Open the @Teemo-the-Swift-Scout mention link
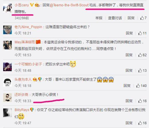 pos(69,5)
